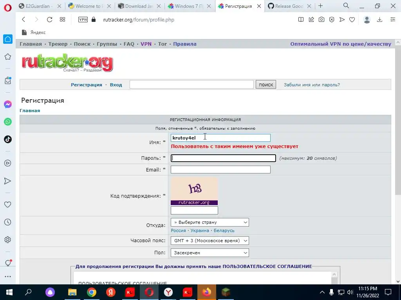Viewport: 401px width, 300px height.
Task: Close the Регистрация tab
Action: click(x=259, y=6)
